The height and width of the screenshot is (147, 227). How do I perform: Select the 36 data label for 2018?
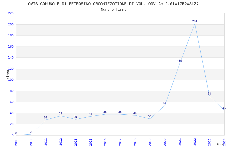pyautogui.click(x=135, y=113)
